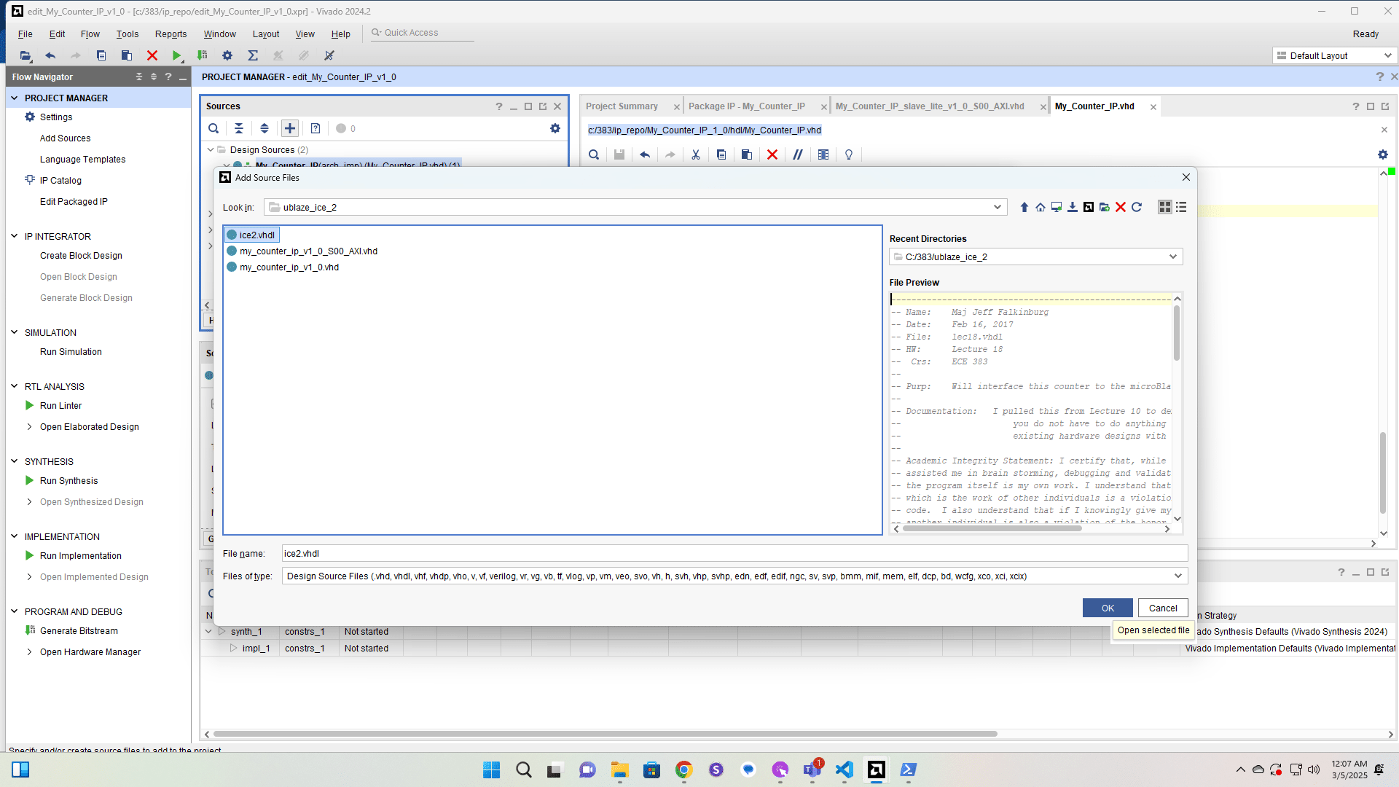Click the File Preview horizontal scrollbar
Image resolution: width=1399 pixels, height=787 pixels.
pyautogui.click(x=991, y=529)
